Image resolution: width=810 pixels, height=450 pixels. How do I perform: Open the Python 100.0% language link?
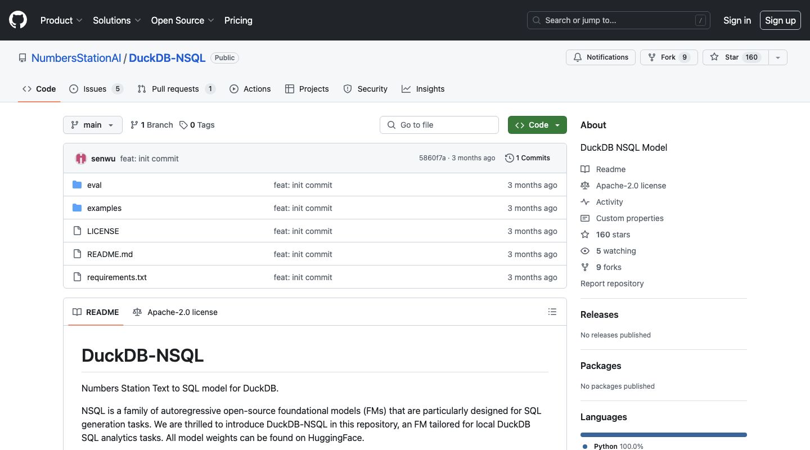[612, 446]
